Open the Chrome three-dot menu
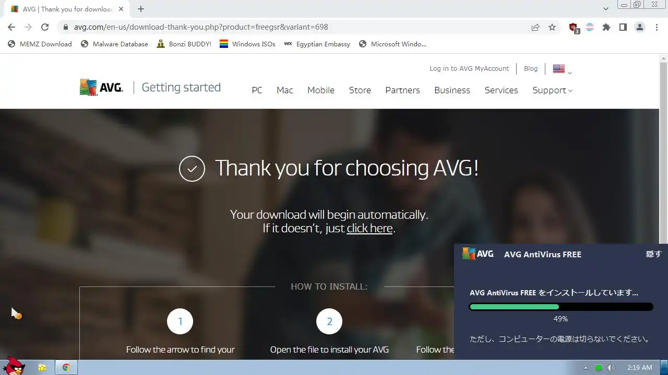This screenshot has height=375, width=668. pyautogui.click(x=657, y=27)
